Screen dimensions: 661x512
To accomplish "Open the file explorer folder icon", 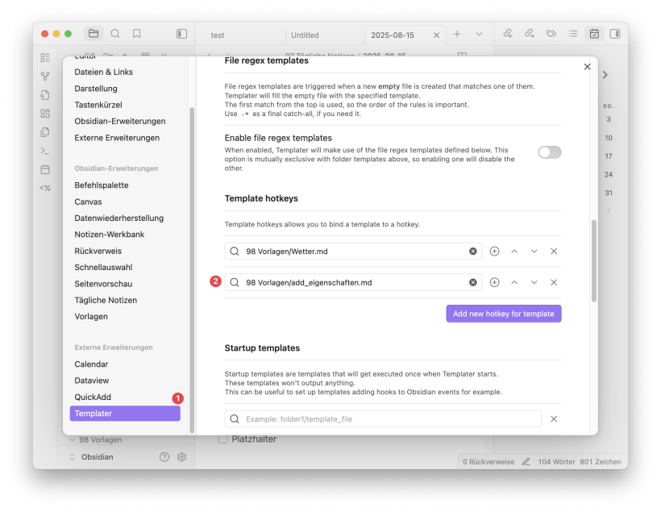I will point(94,33).
